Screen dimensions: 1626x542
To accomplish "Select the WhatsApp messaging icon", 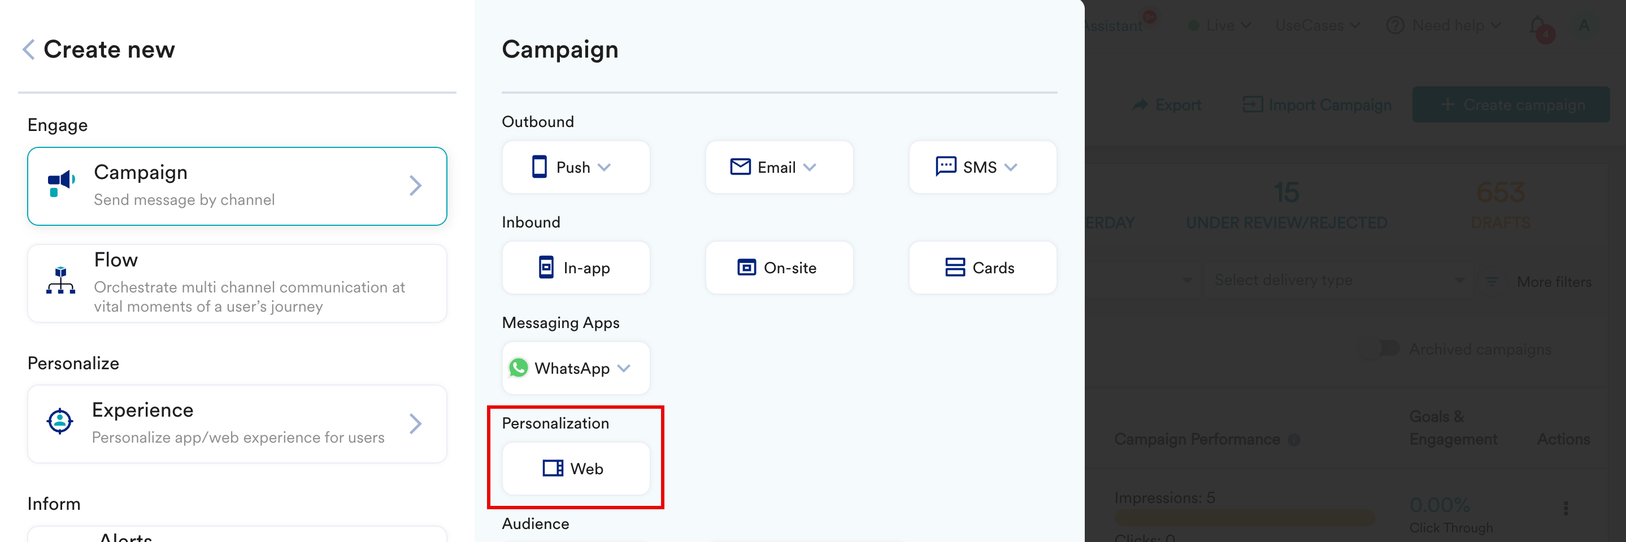I will (519, 368).
